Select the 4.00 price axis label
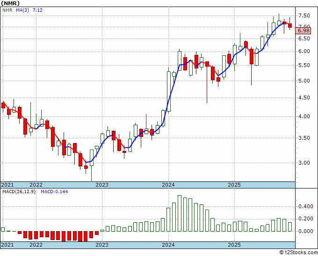The height and width of the screenshot is (256, 318). [x=304, y=116]
